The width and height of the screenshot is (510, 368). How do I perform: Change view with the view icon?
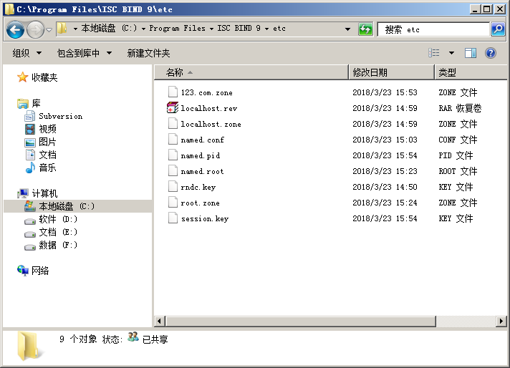pos(434,53)
